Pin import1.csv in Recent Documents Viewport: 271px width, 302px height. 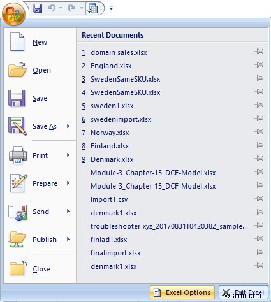tap(259, 199)
